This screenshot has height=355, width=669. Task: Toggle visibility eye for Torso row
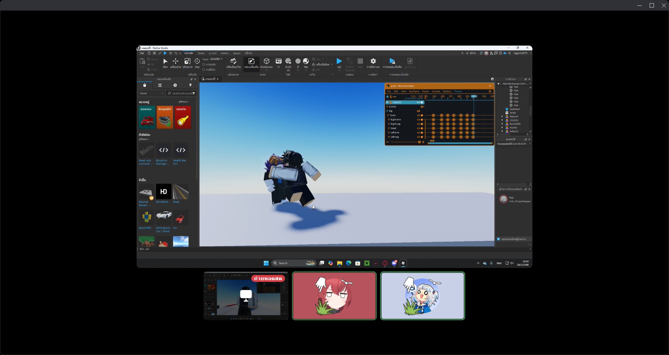tap(418, 115)
